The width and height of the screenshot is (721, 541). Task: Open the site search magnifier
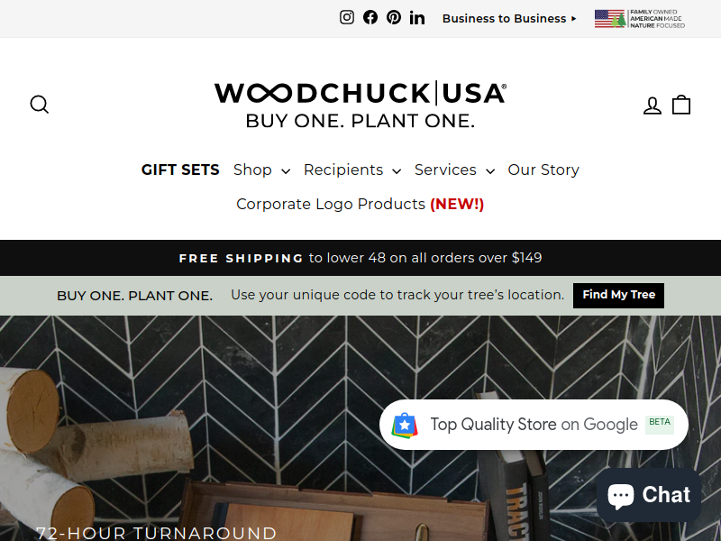pyautogui.click(x=40, y=105)
